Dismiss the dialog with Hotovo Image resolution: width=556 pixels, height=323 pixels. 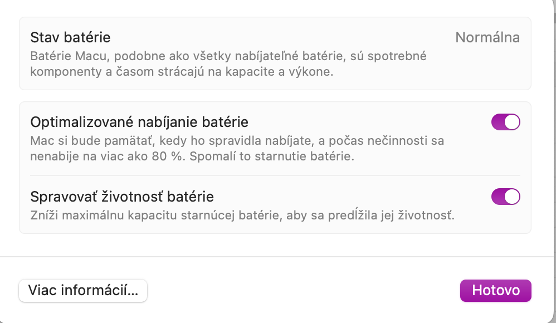pos(495,290)
